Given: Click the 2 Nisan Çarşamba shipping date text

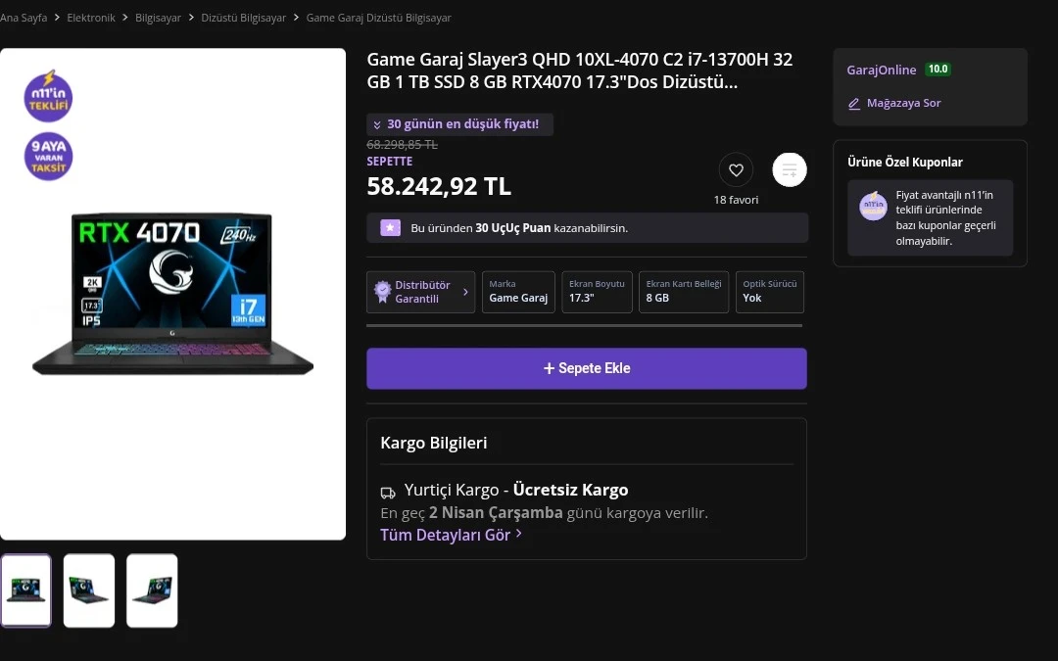Looking at the screenshot, I should pos(496,512).
